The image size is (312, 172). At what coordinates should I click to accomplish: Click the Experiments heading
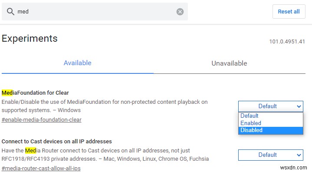(30, 38)
